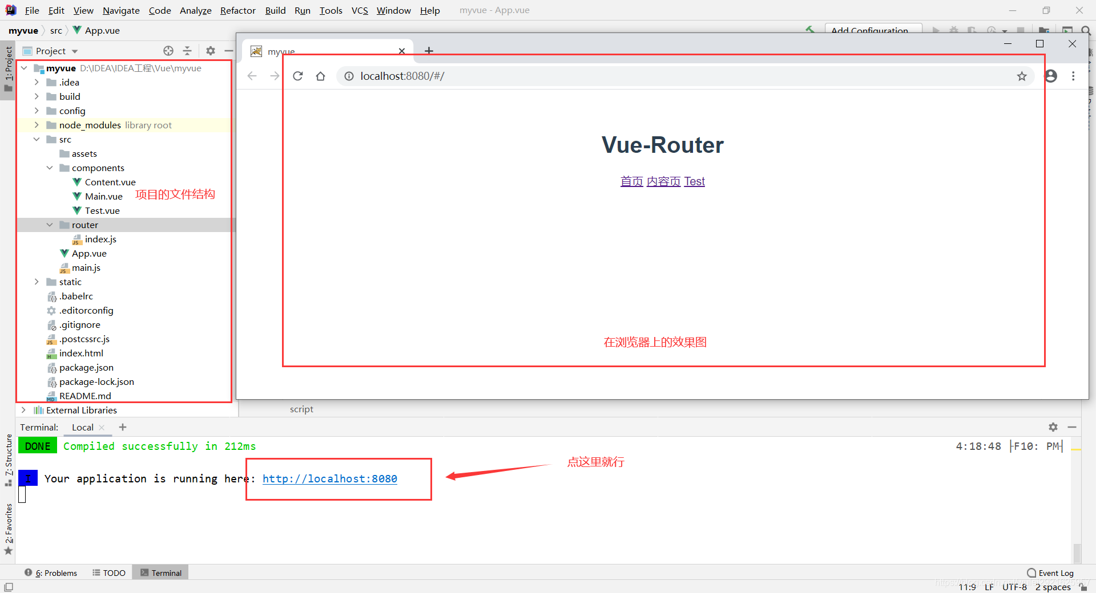Select index.js under router
Screen dimensions: 1096x593
[100, 239]
